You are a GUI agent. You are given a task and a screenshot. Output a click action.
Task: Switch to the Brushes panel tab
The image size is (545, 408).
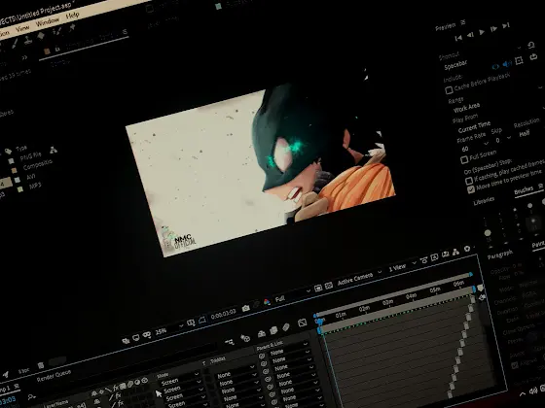[x=524, y=189]
